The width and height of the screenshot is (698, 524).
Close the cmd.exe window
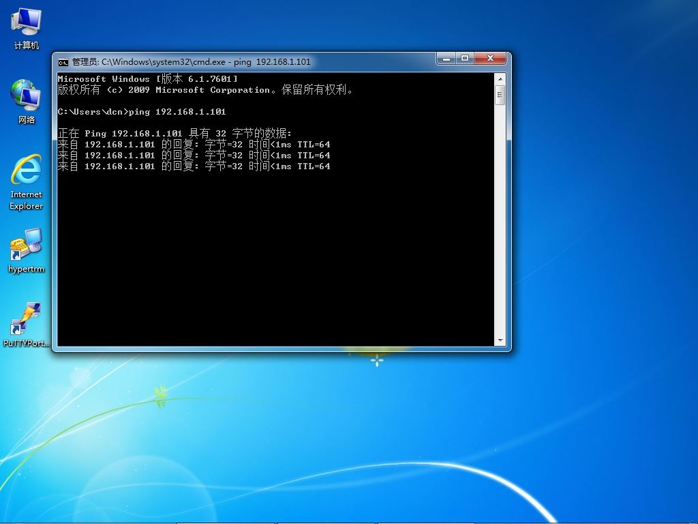[x=490, y=59]
